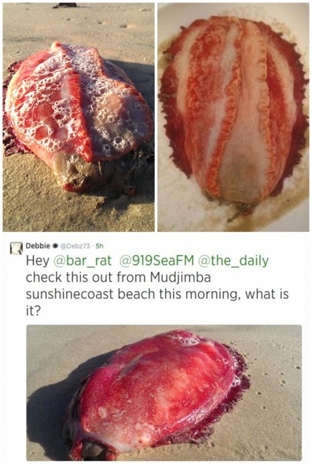The height and width of the screenshot is (466, 312).
Task: Open the foamy creature photo on sand
Action: [79, 117]
